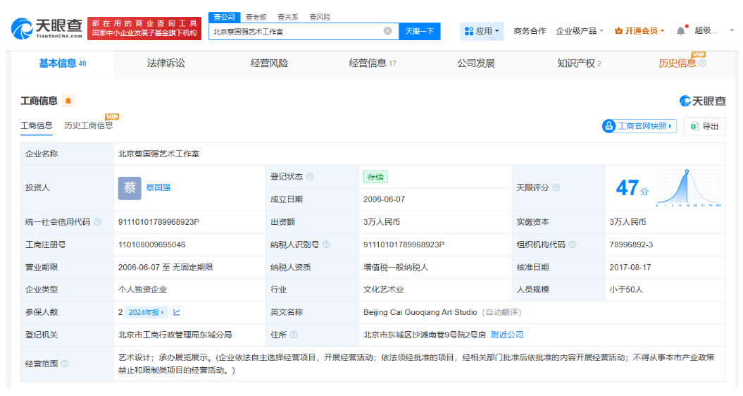This screenshot has height=396, width=743.
Task: Click the 蔡 investor avatar
Action: (x=130, y=188)
